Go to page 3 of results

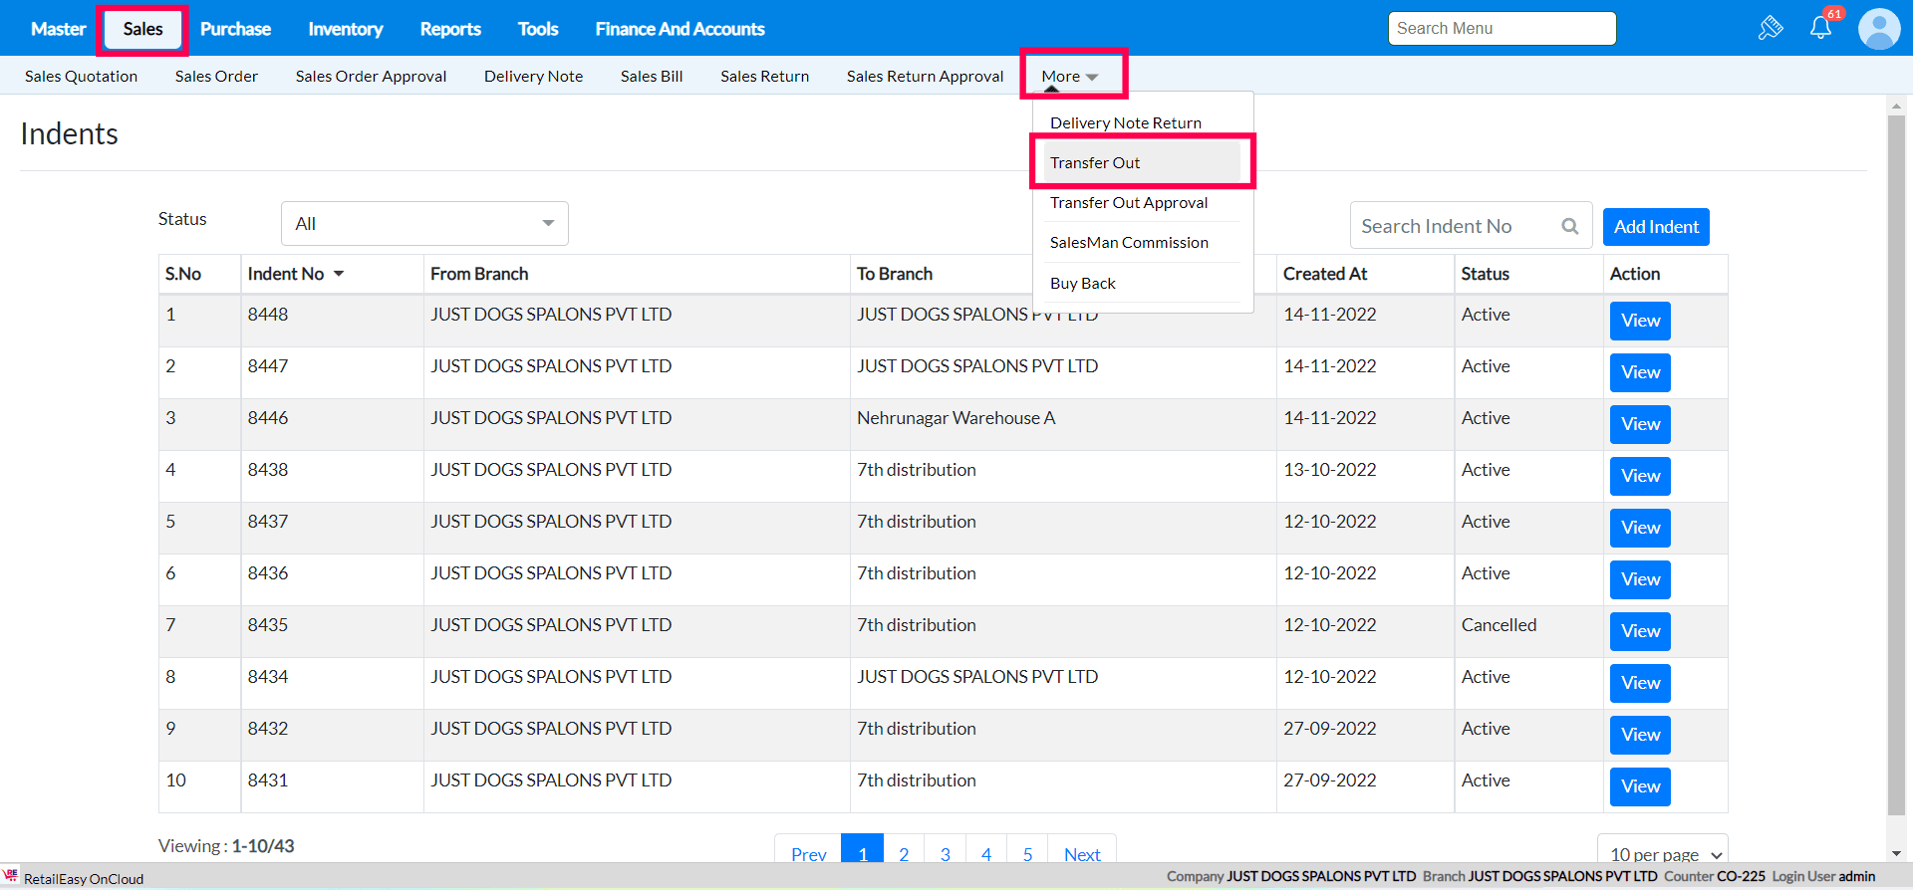point(945,853)
